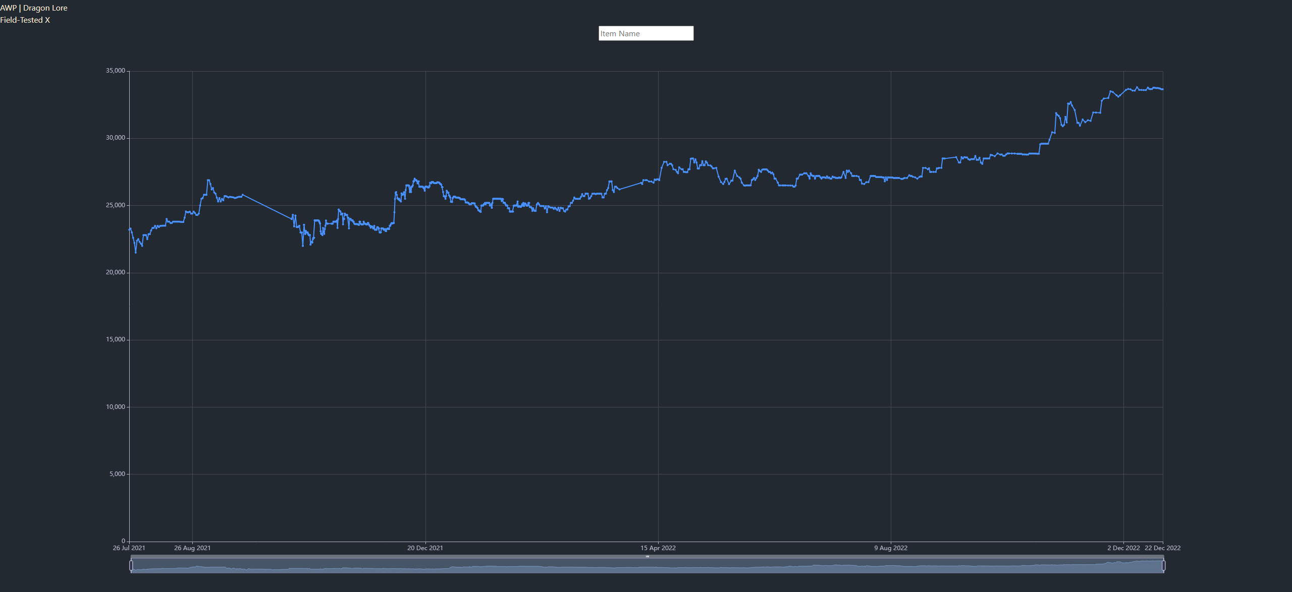
Task: Click the 9 Aug 2022 axis label
Action: coord(890,548)
